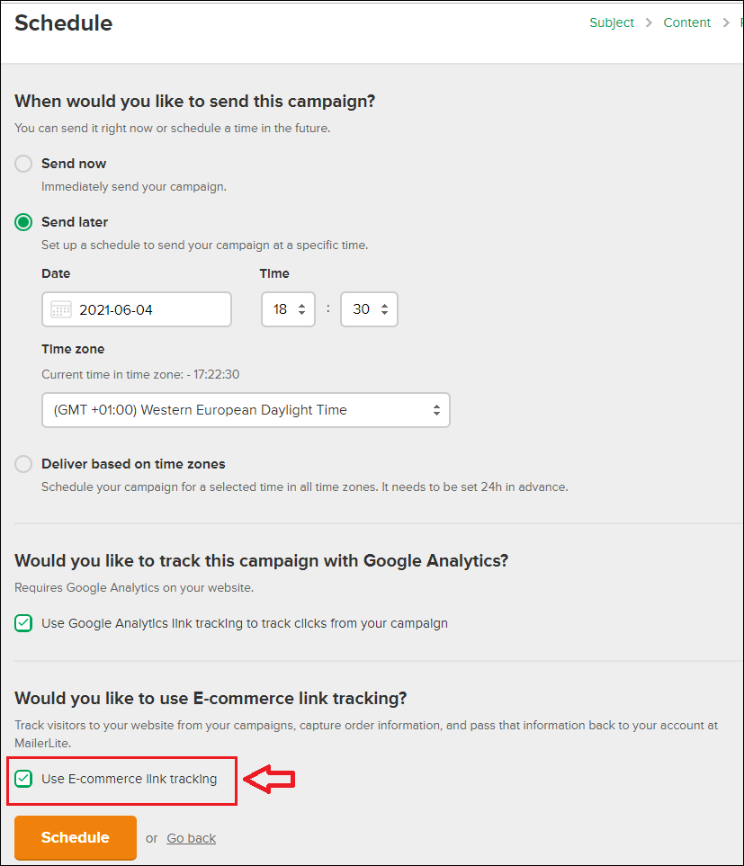Select the Send now radio button
The image size is (744, 866).
tap(23, 164)
